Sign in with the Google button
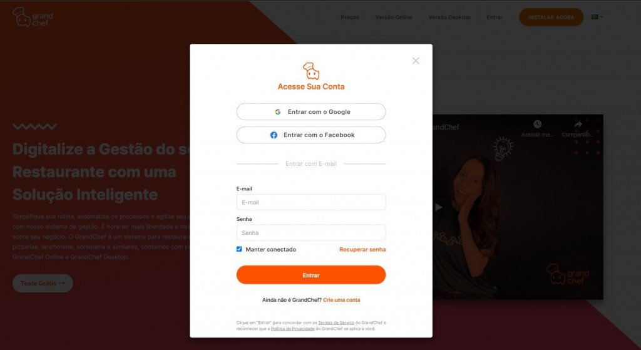The image size is (641, 350). click(311, 111)
